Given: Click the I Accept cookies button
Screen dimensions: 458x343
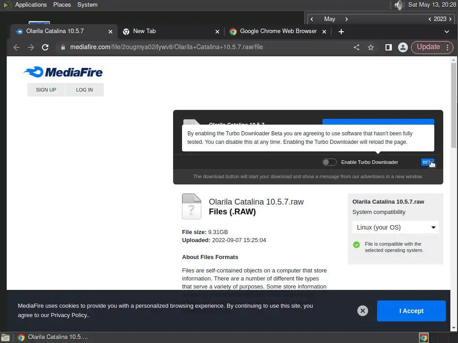Looking at the screenshot, I should tap(411, 311).
